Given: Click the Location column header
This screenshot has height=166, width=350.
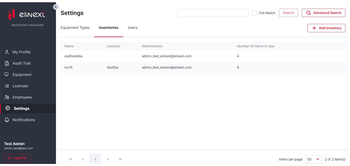Looking at the screenshot, I should (114, 46).
